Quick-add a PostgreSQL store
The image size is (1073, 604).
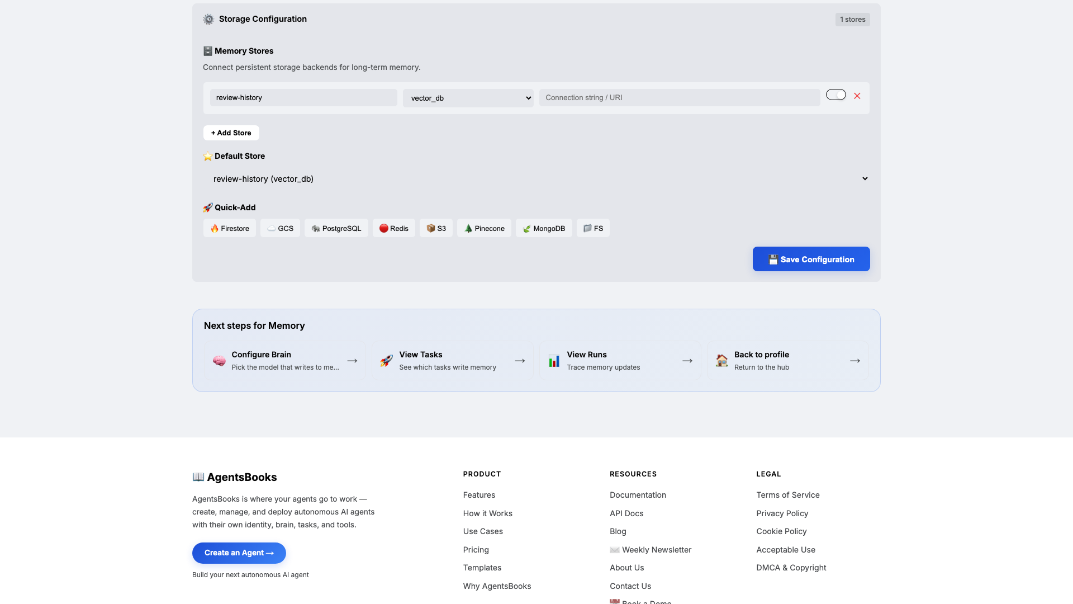click(336, 228)
